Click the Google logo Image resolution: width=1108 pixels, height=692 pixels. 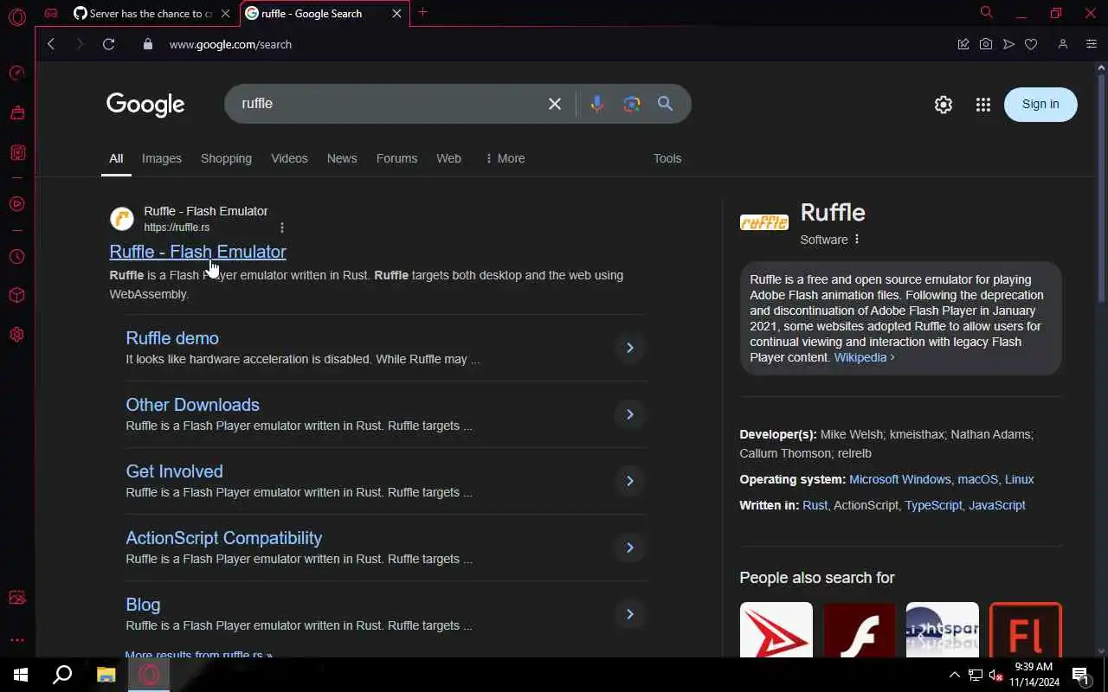145,105
